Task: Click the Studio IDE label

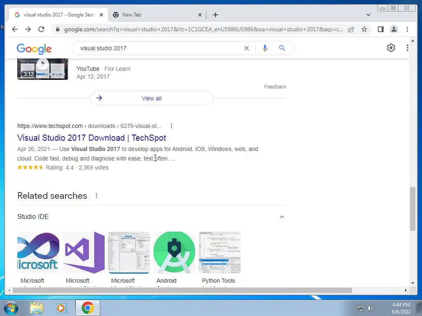Action: [x=33, y=216]
